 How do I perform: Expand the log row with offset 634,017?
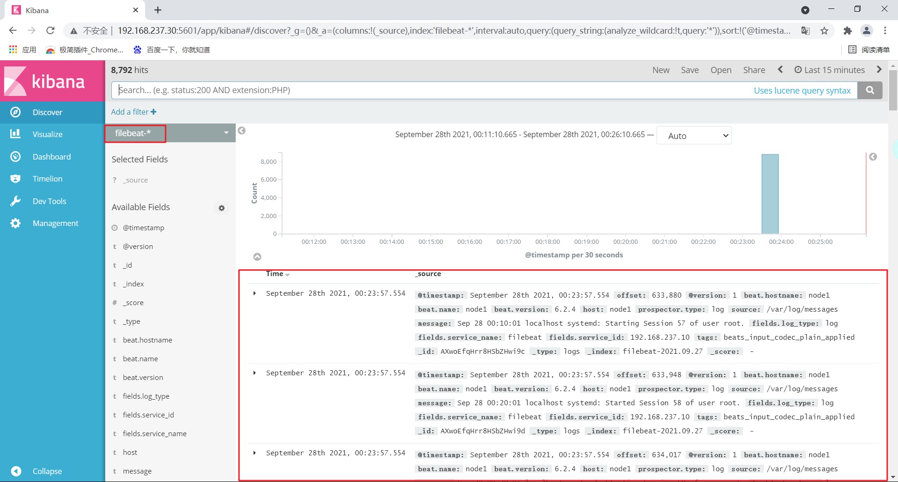254,453
